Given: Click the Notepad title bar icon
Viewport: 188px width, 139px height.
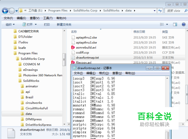Looking at the screenshot, I should (75, 68).
